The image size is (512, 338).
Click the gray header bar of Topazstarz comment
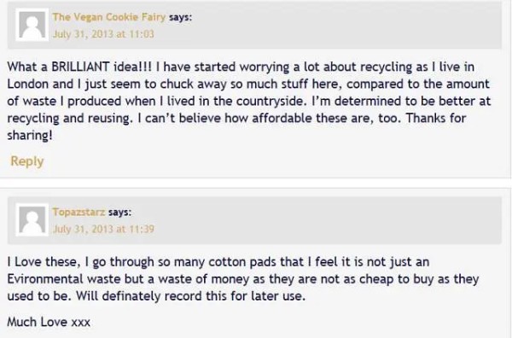click(254, 220)
